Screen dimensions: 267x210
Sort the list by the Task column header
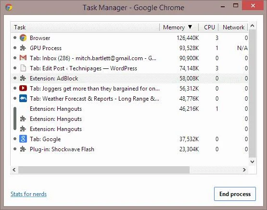coord(85,27)
